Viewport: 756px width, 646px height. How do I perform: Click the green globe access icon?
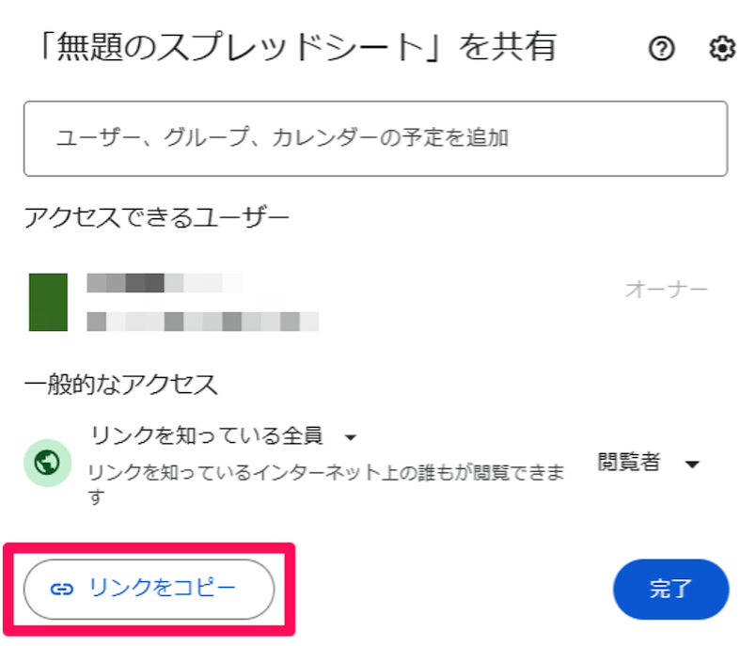point(48,462)
